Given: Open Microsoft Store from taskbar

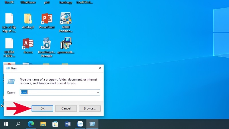Looking at the screenshot, I should 55,124.
